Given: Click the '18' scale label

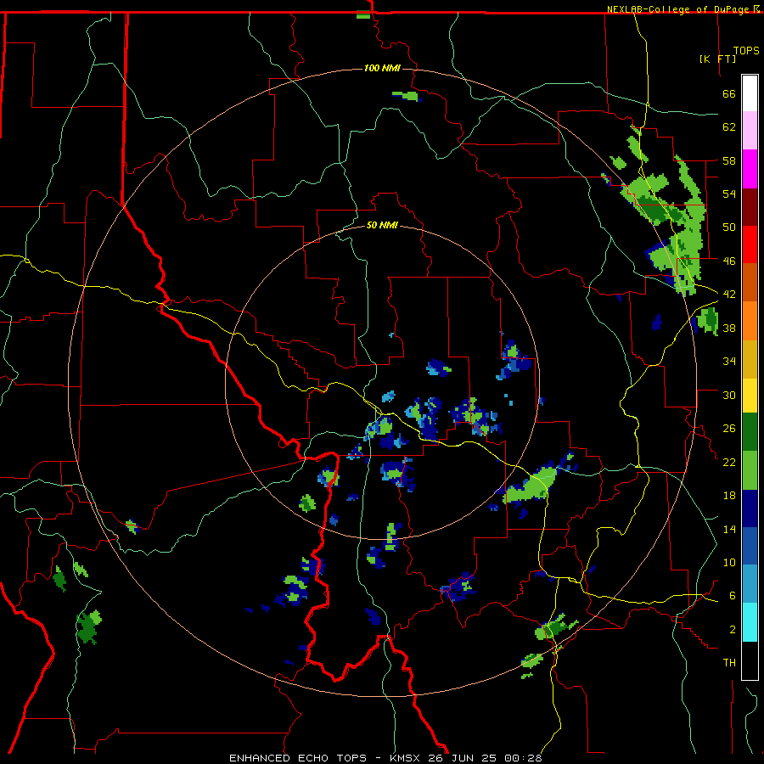Looking at the screenshot, I should (x=729, y=496).
